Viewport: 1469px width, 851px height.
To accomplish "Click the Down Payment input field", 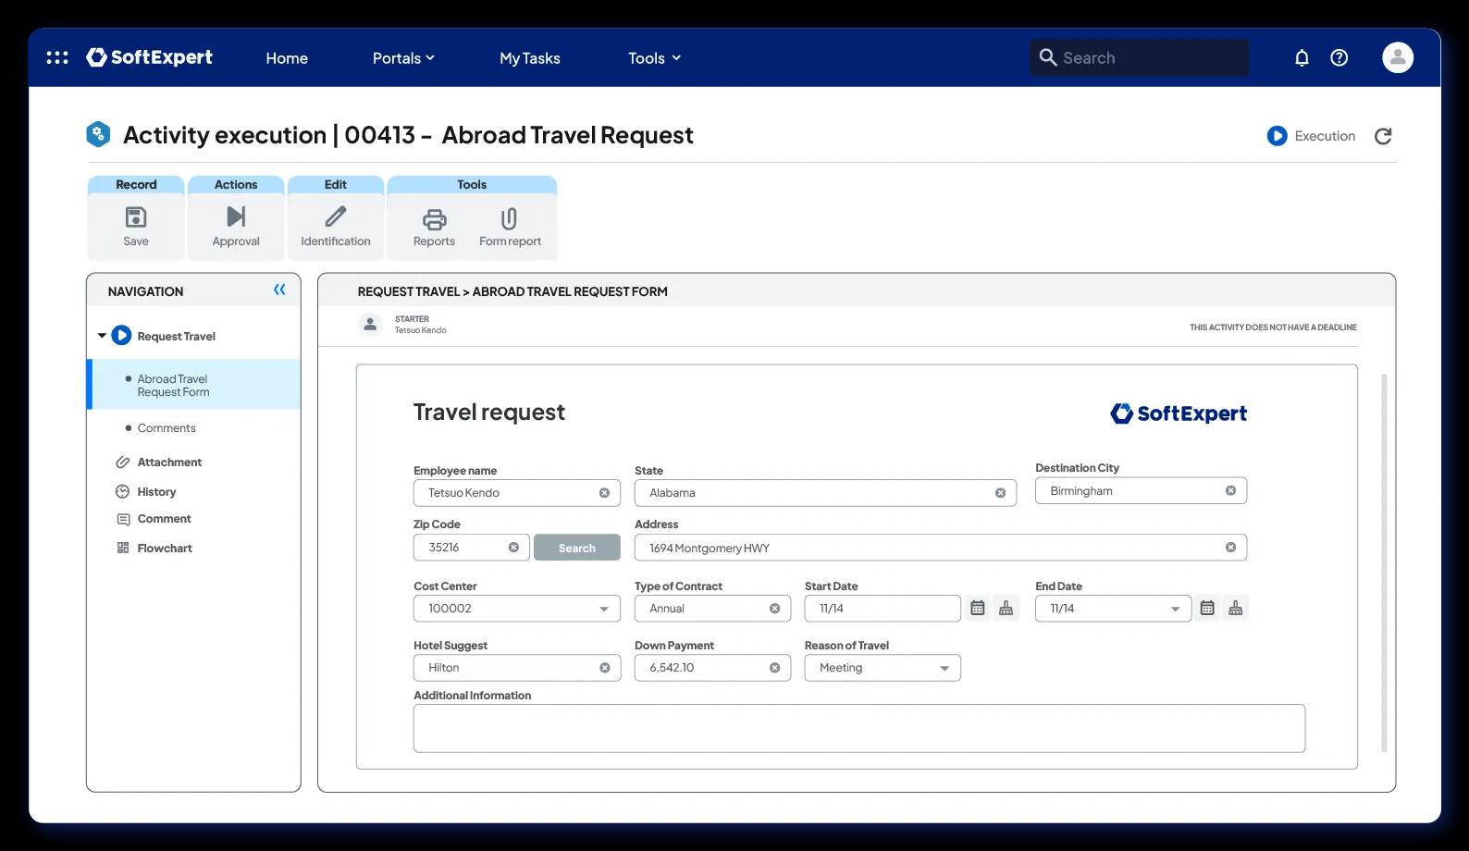I will click(x=712, y=668).
